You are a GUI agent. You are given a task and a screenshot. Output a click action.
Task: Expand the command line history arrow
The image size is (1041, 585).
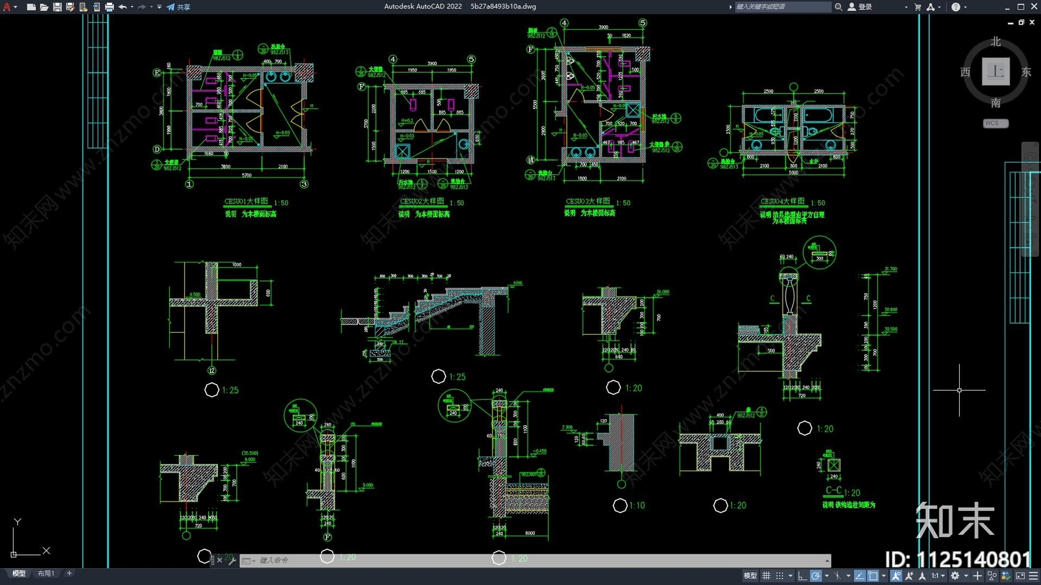(827, 560)
